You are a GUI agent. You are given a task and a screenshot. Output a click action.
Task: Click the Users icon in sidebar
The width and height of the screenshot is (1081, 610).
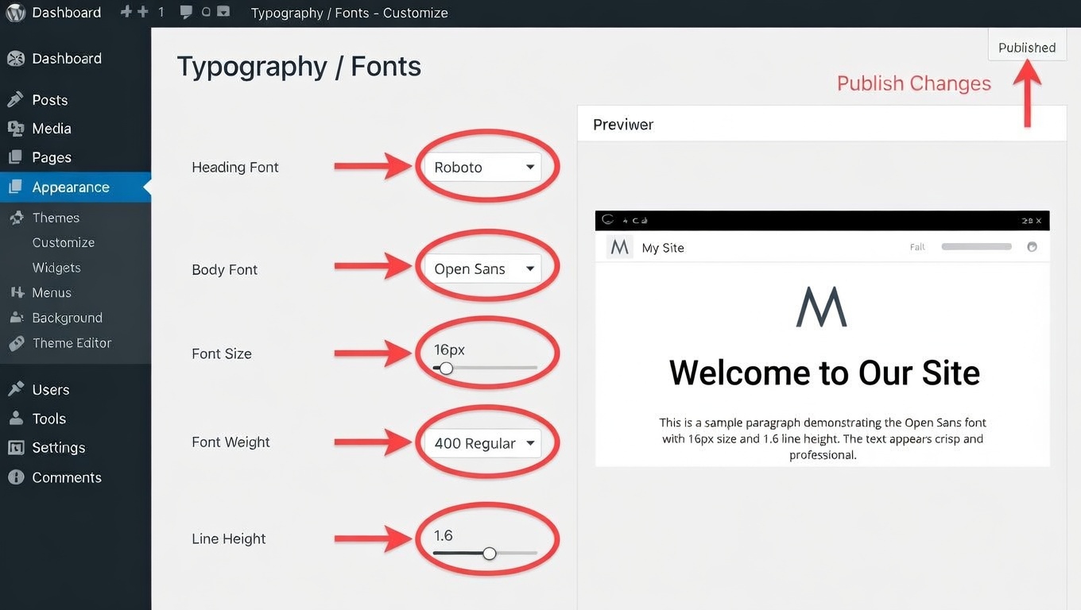tap(15, 389)
